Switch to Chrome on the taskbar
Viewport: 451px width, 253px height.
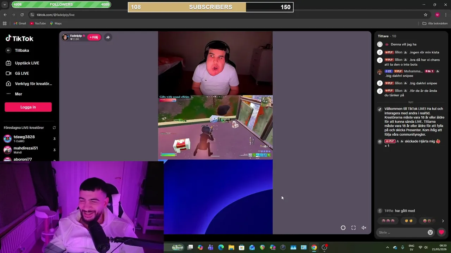coord(314,247)
